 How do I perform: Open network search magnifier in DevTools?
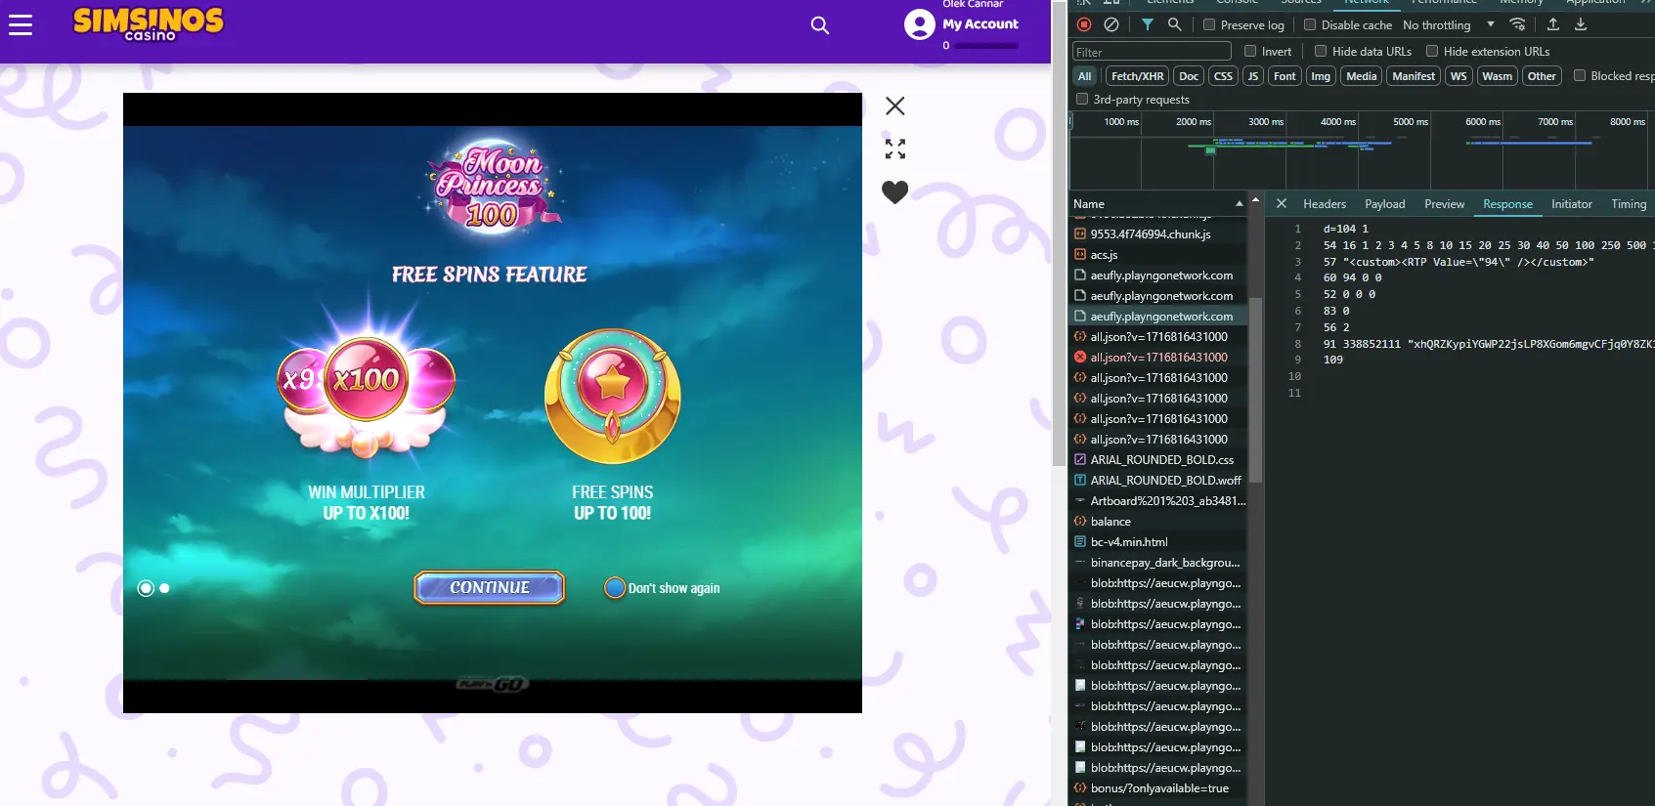(x=1175, y=24)
